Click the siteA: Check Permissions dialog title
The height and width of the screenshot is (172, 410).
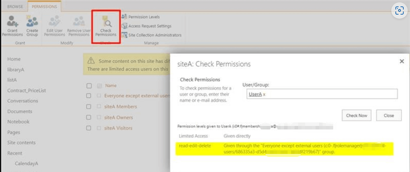[214, 64]
